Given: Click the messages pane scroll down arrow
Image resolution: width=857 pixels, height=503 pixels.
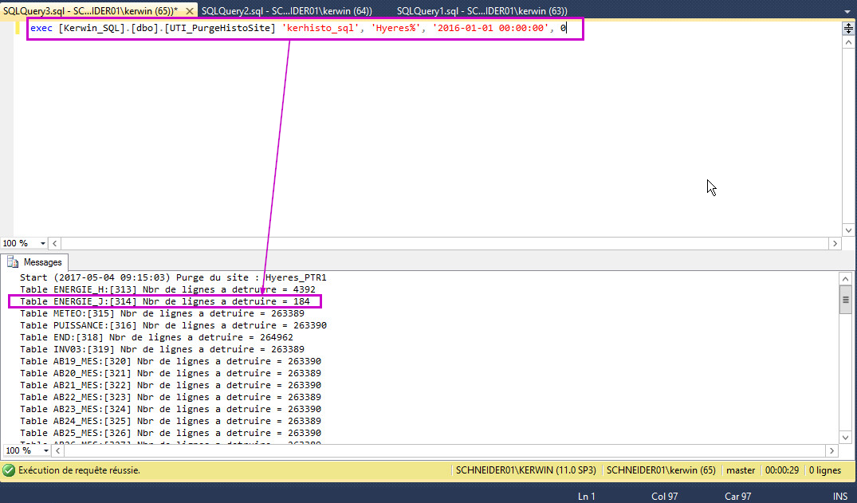Looking at the screenshot, I should [845, 437].
